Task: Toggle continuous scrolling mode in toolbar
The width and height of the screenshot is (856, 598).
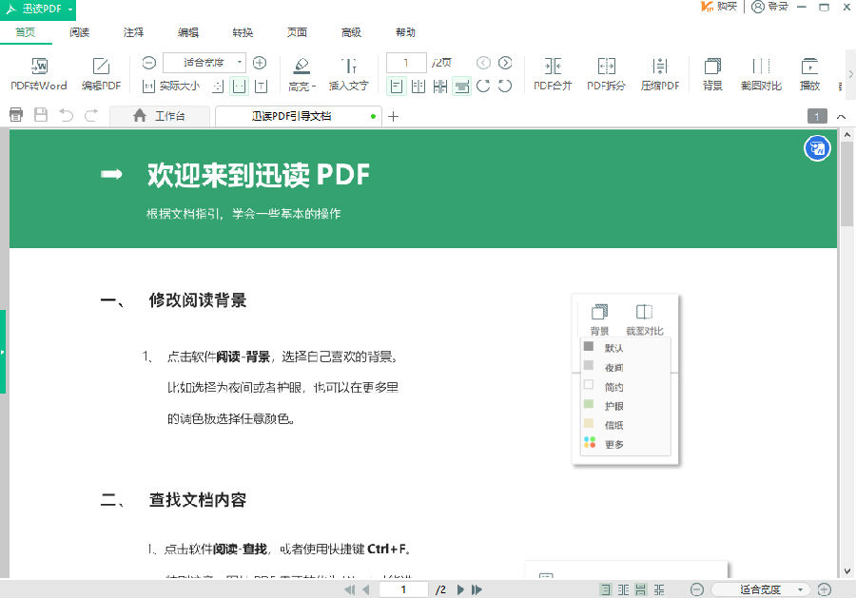Action: tap(462, 87)
